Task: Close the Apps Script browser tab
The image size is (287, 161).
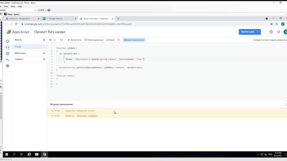Action: (x=112, y=19)
